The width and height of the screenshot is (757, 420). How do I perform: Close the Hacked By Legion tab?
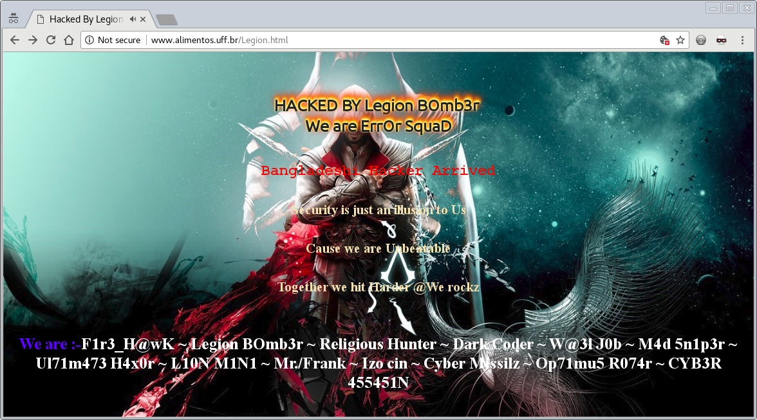coord(143,19)
